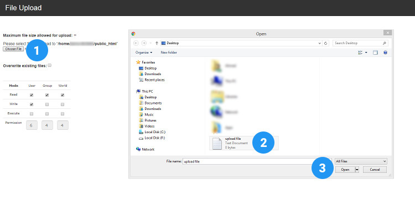415x221 pixels.
Task: Open recent locations dropdown arrow
Action: tap(151, 43)
